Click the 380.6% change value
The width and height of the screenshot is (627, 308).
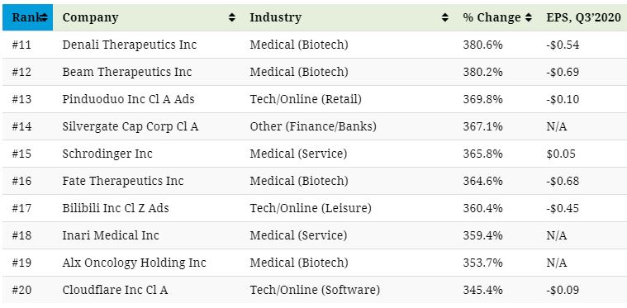click(x=482, y=45)
